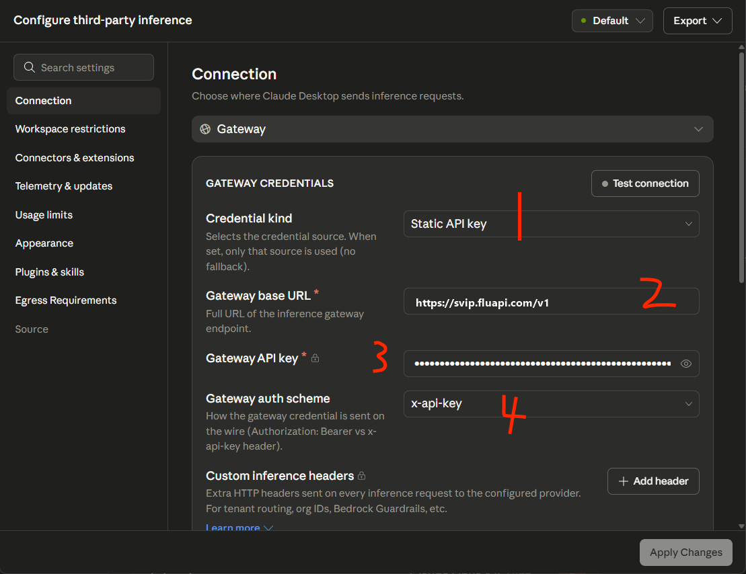
Task: Click the 'Custom inference headers' label
Action: pos(280,476)
